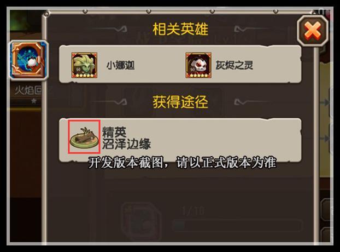This screenshot has height=252, width=340.
Task: Tap the 火焰回 item name label
Action: click(28, 90)
